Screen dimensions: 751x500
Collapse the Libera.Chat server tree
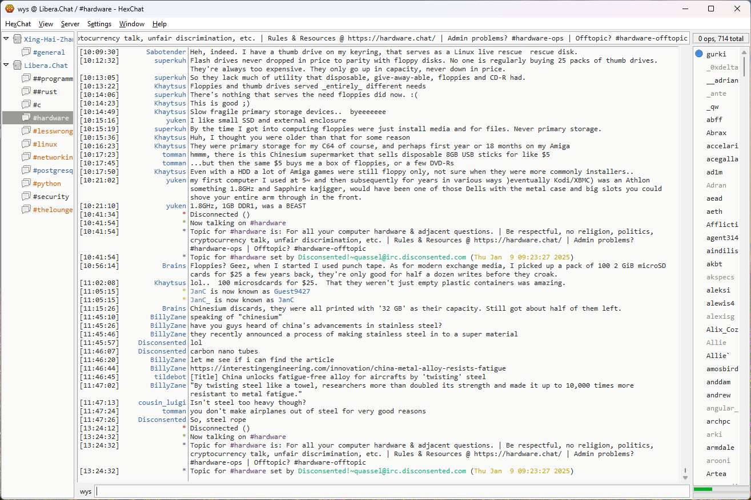pyautogui.click(x=6, y=65)
